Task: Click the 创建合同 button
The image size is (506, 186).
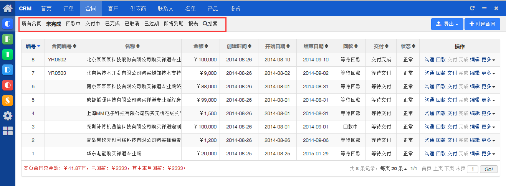Action: point(482,24)
